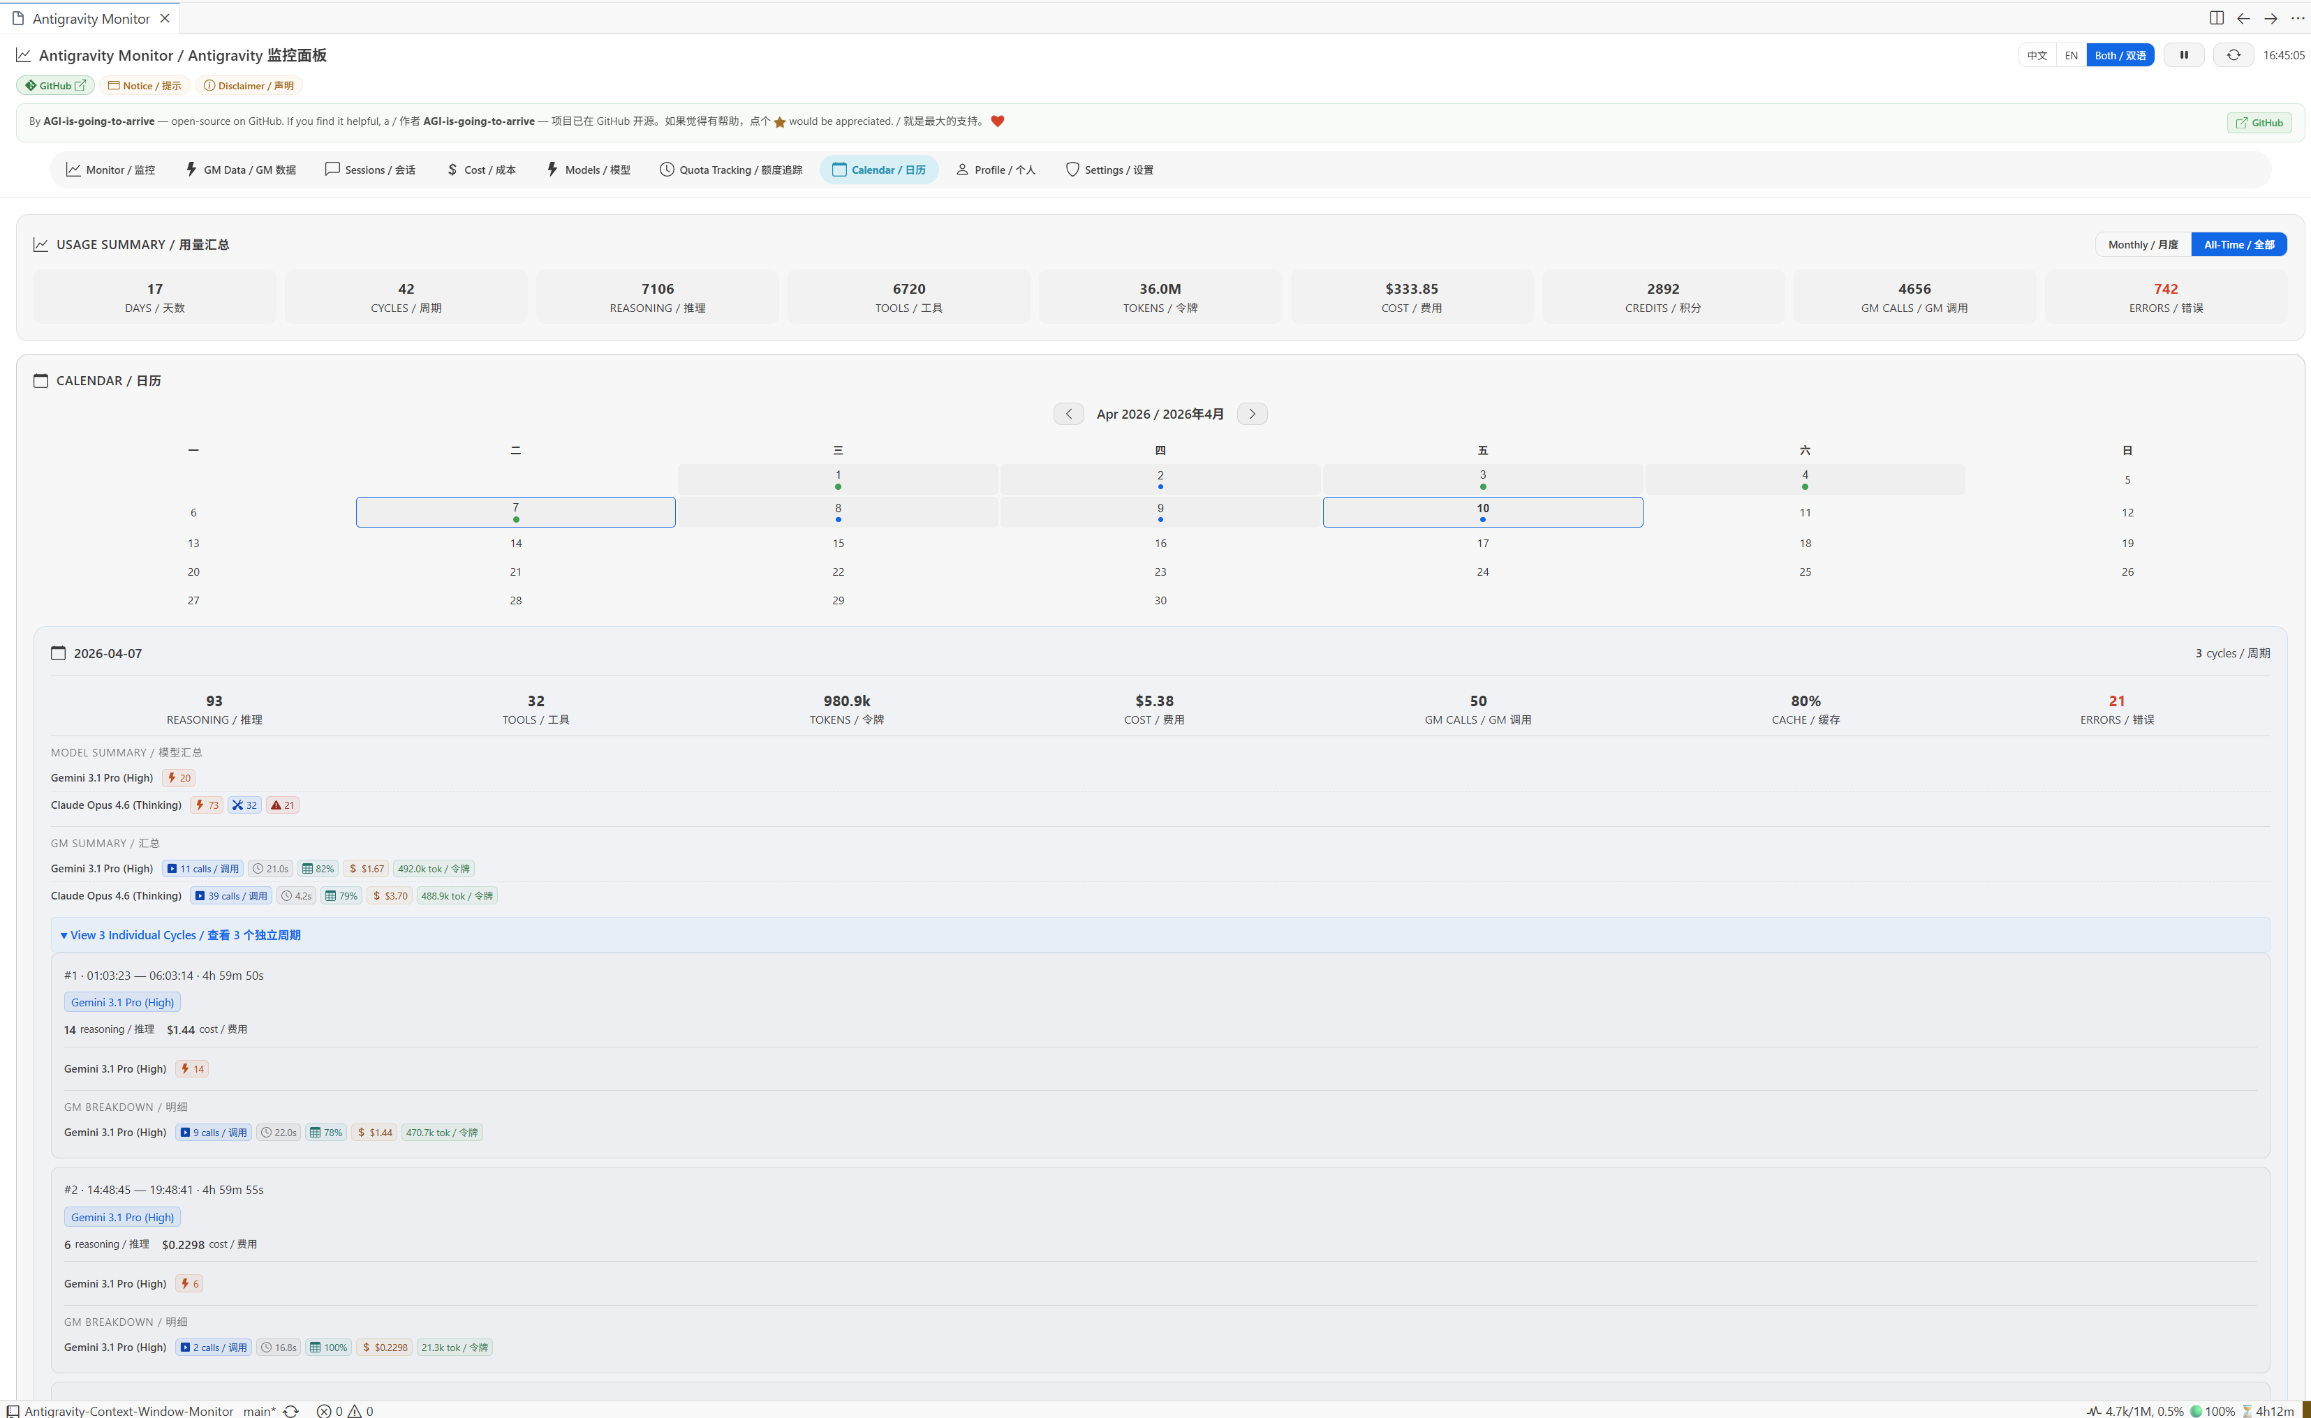Select the Both / 双语 language option
The width and height of the screenshot is (2311, 1418).
pyautogui.click(x=2120, y=55)
